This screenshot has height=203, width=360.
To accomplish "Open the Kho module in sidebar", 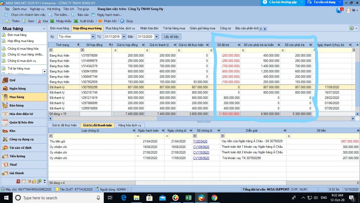I will pos(24,131).
